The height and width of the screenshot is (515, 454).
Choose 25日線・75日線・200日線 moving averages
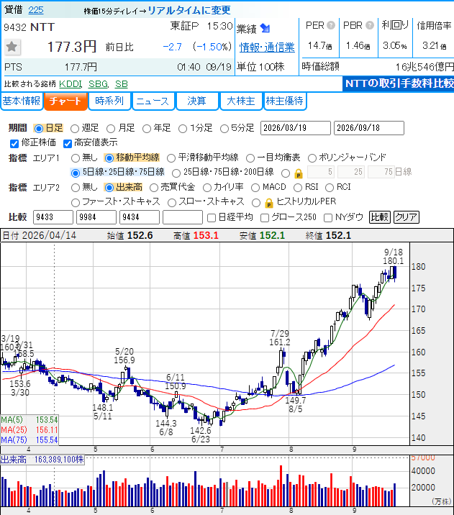[x=176, y=173]
